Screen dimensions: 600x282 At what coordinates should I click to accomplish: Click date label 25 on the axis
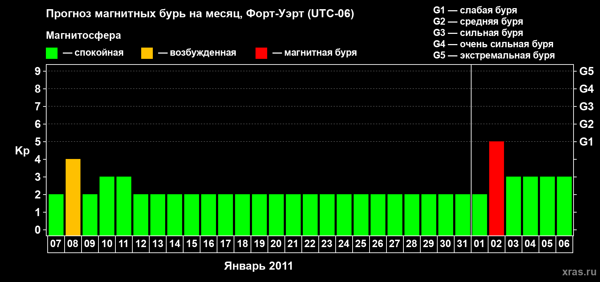click(x=361, y=244)
